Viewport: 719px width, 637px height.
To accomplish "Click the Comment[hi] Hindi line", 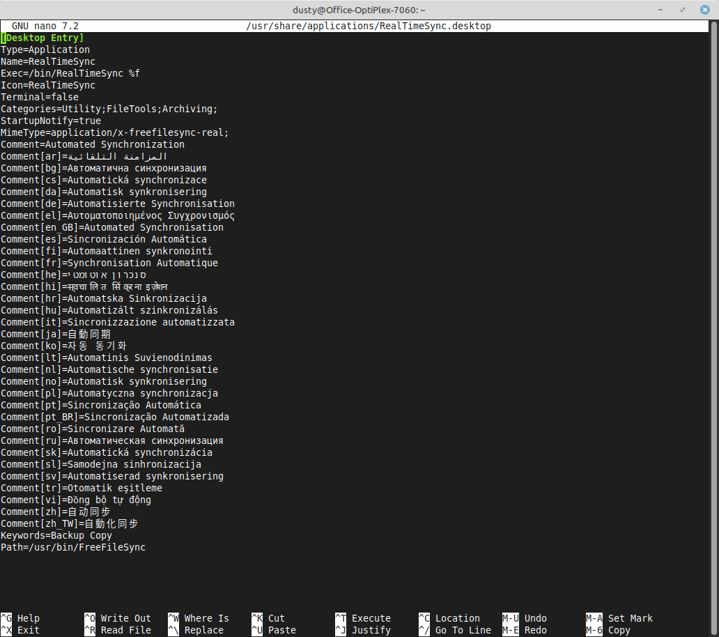I will (84, 286).
